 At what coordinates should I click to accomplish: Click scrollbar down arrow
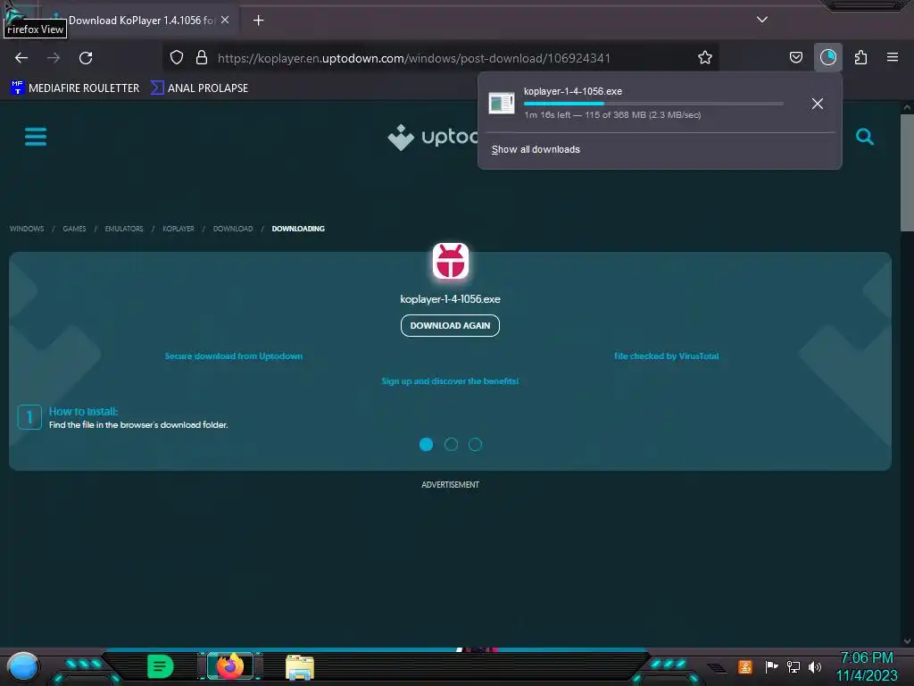[907, 641]
